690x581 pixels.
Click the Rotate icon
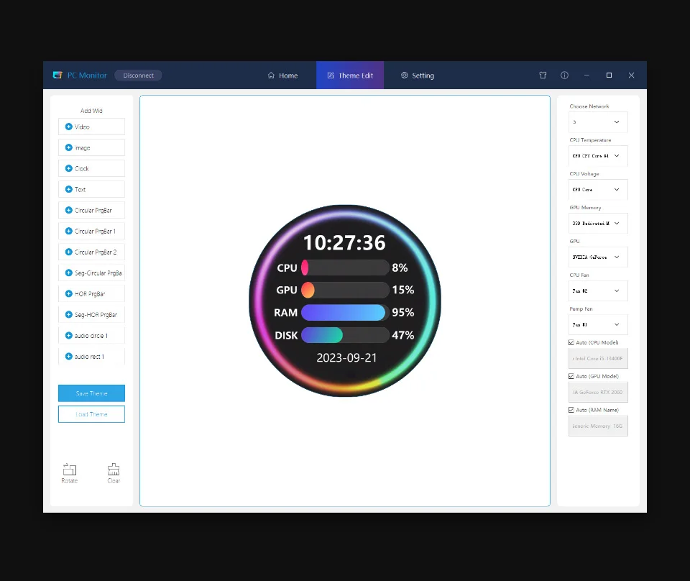pos(70,470)
